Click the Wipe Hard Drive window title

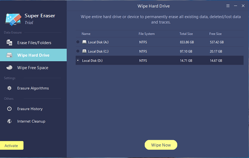click(154, 6)
